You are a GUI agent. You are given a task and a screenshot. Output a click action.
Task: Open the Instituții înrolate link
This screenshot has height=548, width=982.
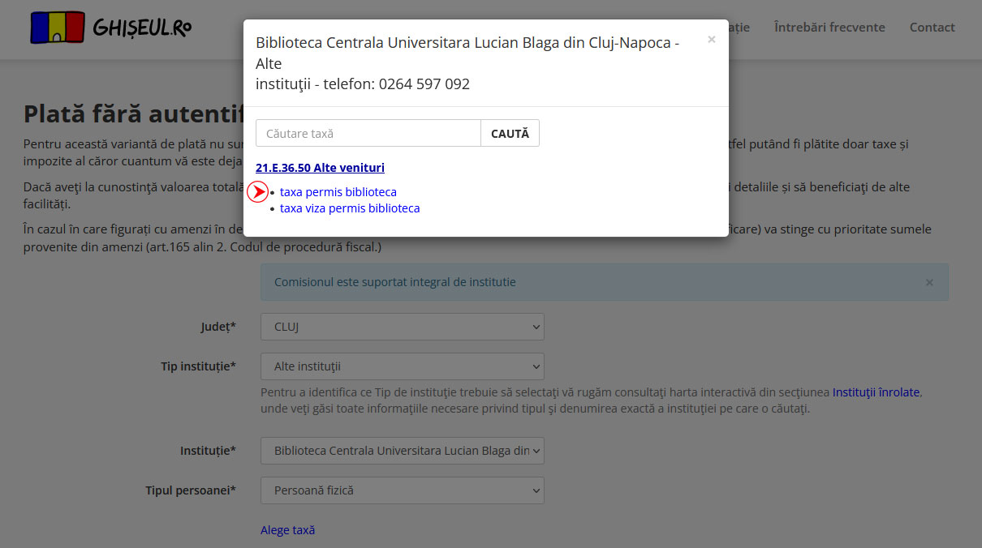(876, 392)
